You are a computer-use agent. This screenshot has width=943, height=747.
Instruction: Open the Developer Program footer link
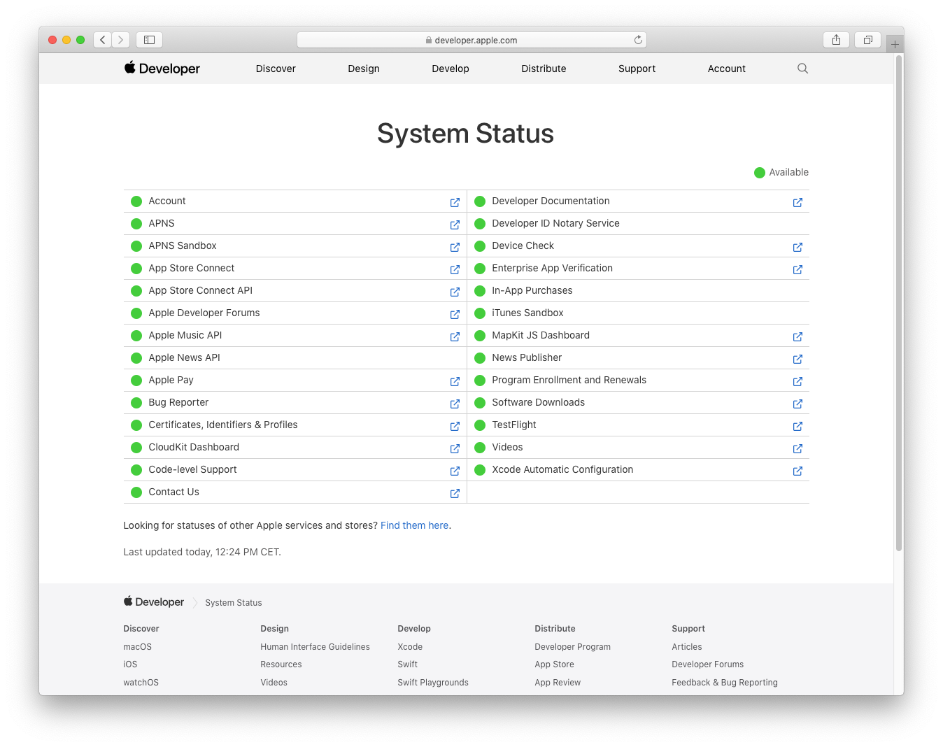point(573,647)
